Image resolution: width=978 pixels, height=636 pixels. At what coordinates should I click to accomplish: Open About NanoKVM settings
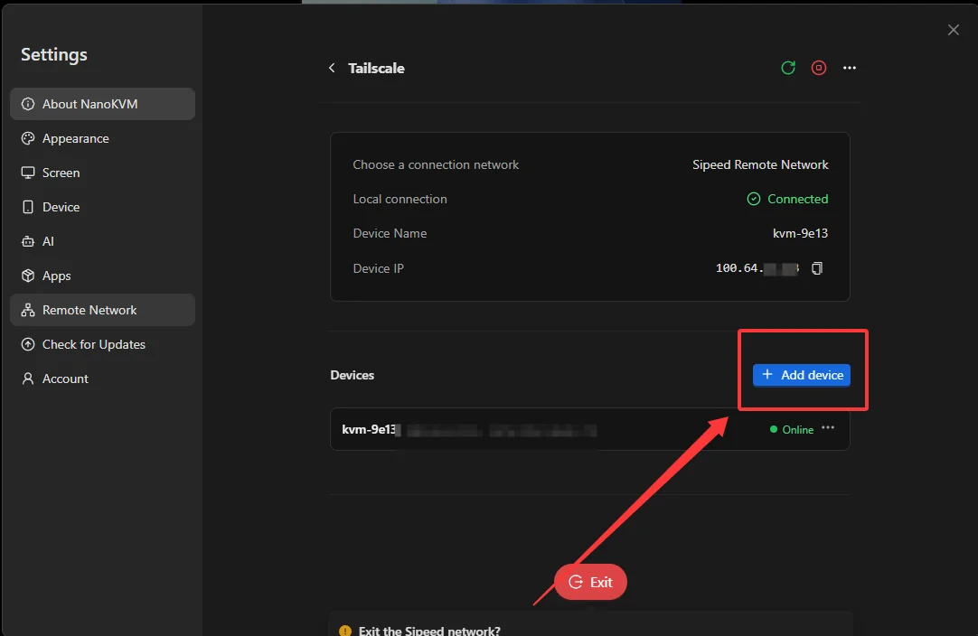[102, 104]
